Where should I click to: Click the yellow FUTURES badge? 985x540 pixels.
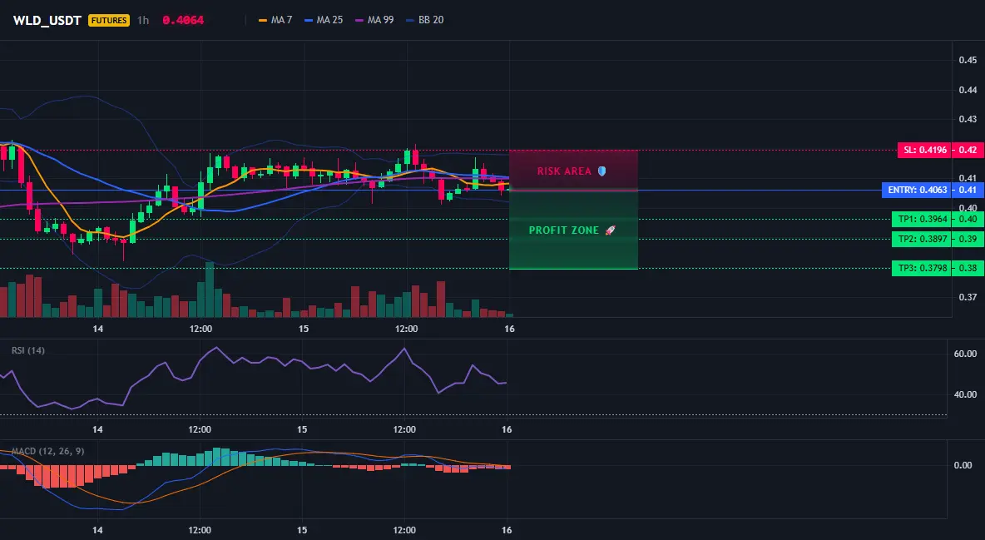109,20
